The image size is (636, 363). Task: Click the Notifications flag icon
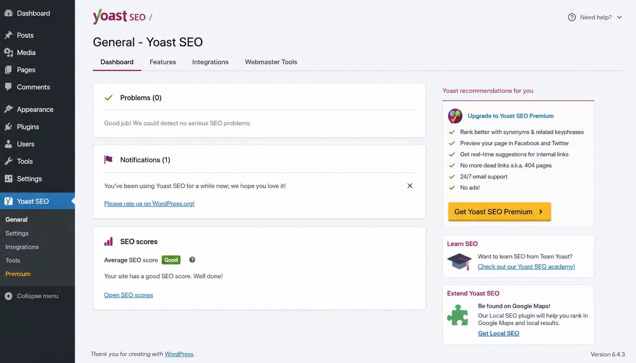coord(108,159)
